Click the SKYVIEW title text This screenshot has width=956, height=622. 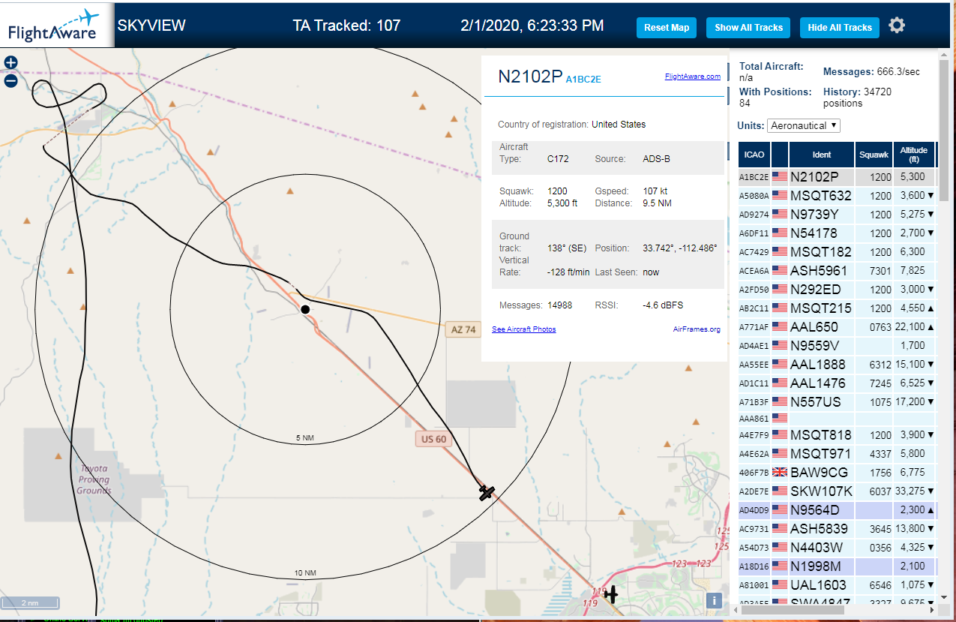tap(151, 26)
